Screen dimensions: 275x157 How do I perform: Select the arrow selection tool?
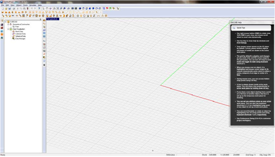coord(44,8)
